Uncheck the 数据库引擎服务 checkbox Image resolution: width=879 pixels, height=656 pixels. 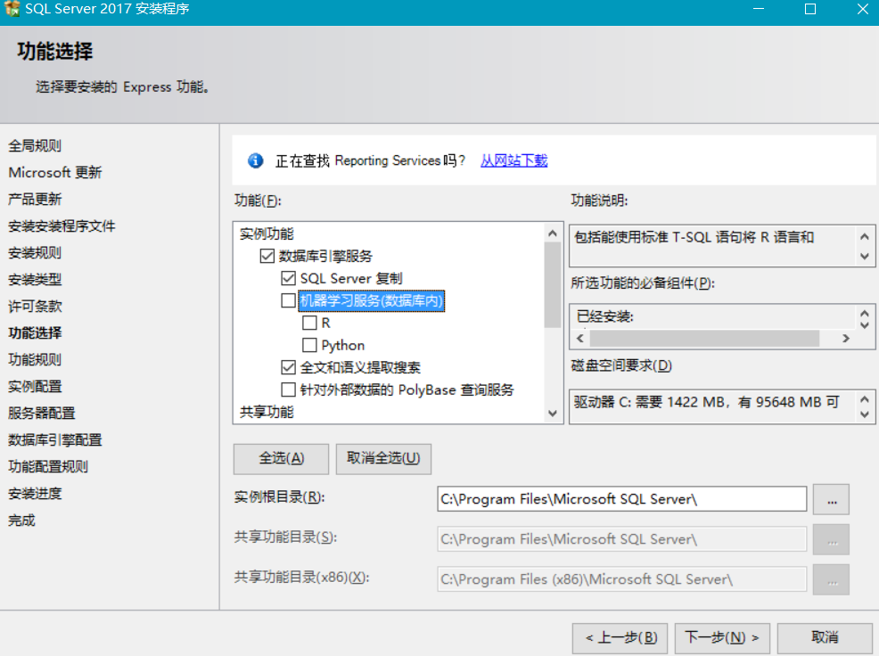coord(267,256)
